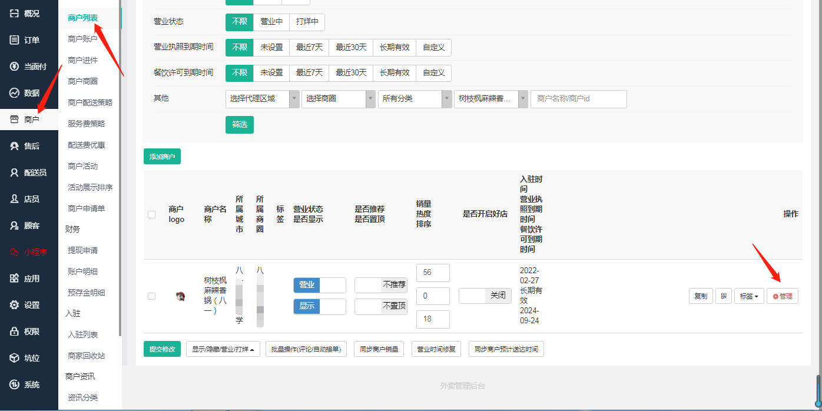Open the 设置 gear icon in sidebar
Viewport: 822px width, 411px height.
coord(15,305)
